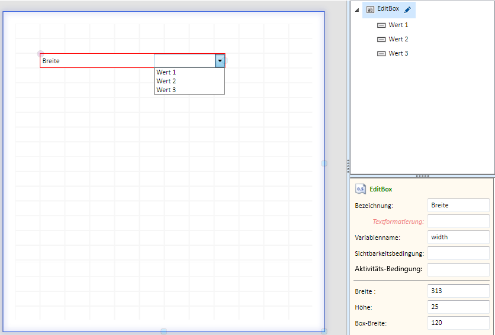The image size is (495, 335).
Task: Collapse the EditBox tree node
Action: (x=357, y=10)
